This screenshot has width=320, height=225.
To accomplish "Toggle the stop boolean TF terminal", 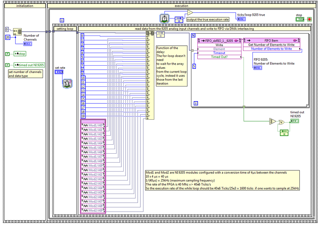I will 300,20.
